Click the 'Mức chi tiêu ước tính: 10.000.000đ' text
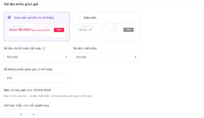 click(27, 90)
